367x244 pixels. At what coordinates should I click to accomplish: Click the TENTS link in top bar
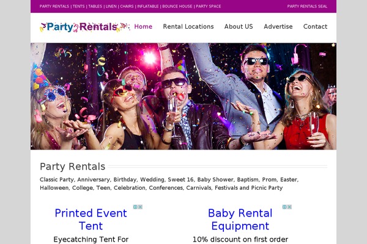click(79, 6)
